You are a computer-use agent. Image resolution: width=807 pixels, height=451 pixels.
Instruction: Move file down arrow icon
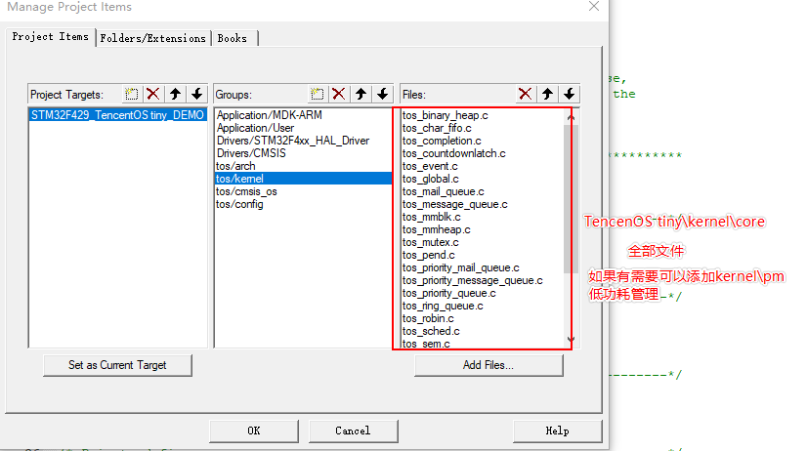coord(570,94)
